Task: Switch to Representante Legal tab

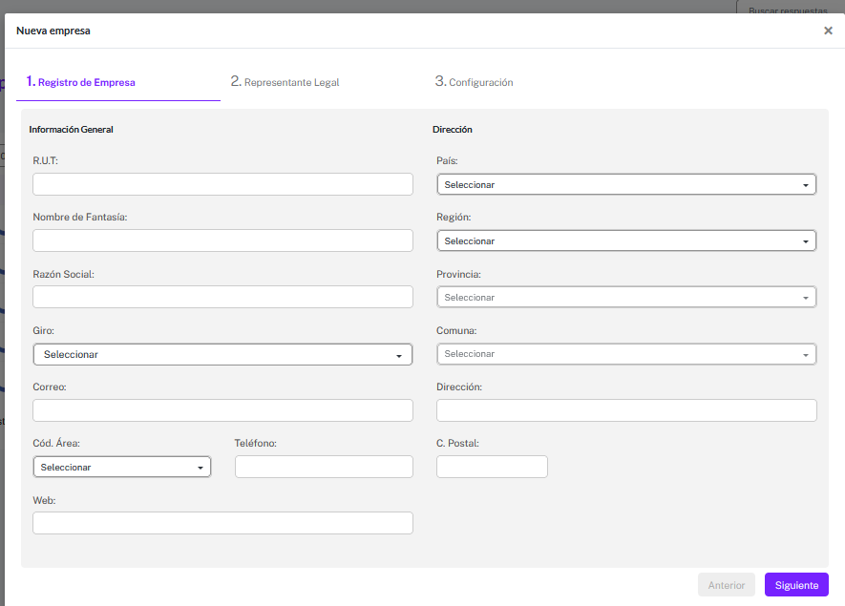Action: (285, 82)
